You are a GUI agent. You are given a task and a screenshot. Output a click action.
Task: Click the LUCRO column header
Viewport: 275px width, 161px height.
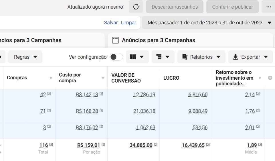pyautogui.click(x=171, y=78)
